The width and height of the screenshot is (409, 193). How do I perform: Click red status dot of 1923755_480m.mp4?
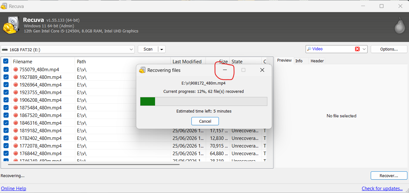[x=16, y=92]
